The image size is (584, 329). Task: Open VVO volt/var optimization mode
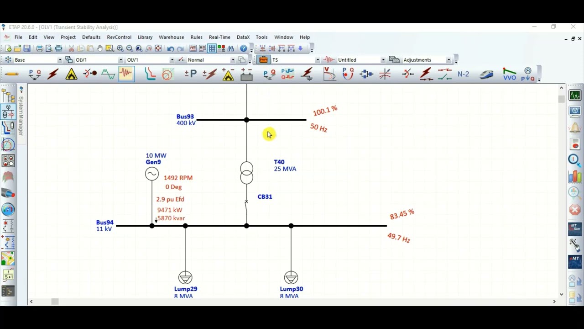point(509,74)
